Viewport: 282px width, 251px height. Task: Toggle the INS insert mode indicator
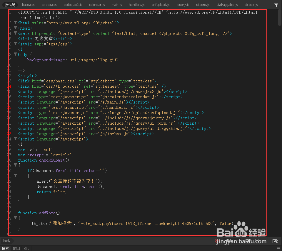point(248,240)
